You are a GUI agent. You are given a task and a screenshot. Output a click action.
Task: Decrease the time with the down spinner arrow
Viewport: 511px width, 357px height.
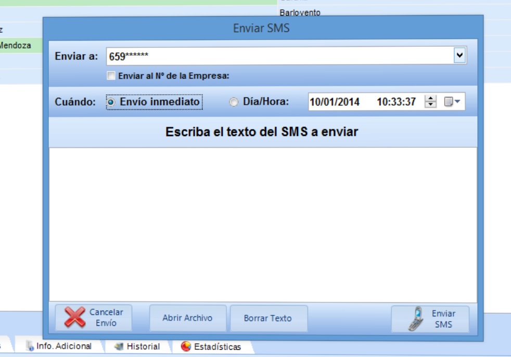coord(430,105)
